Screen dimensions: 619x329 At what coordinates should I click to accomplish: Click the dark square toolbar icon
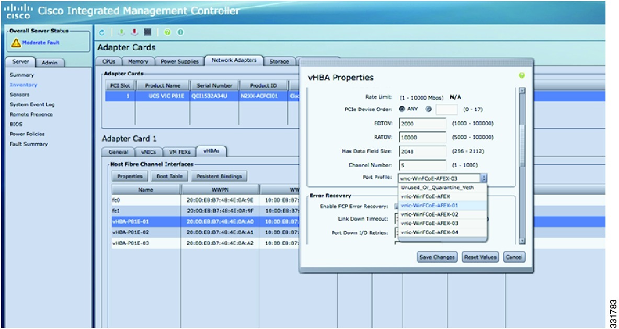pyautogui.click(x=146, y=33)
